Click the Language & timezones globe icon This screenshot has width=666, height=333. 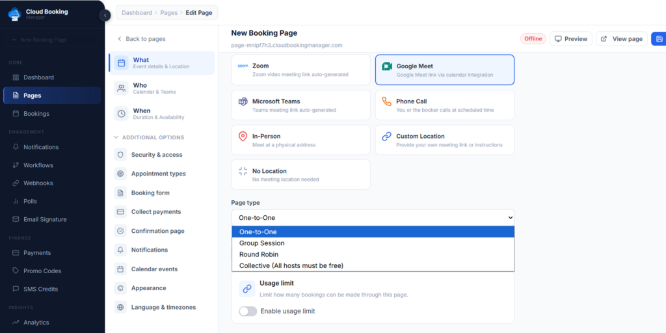(120, 307)
